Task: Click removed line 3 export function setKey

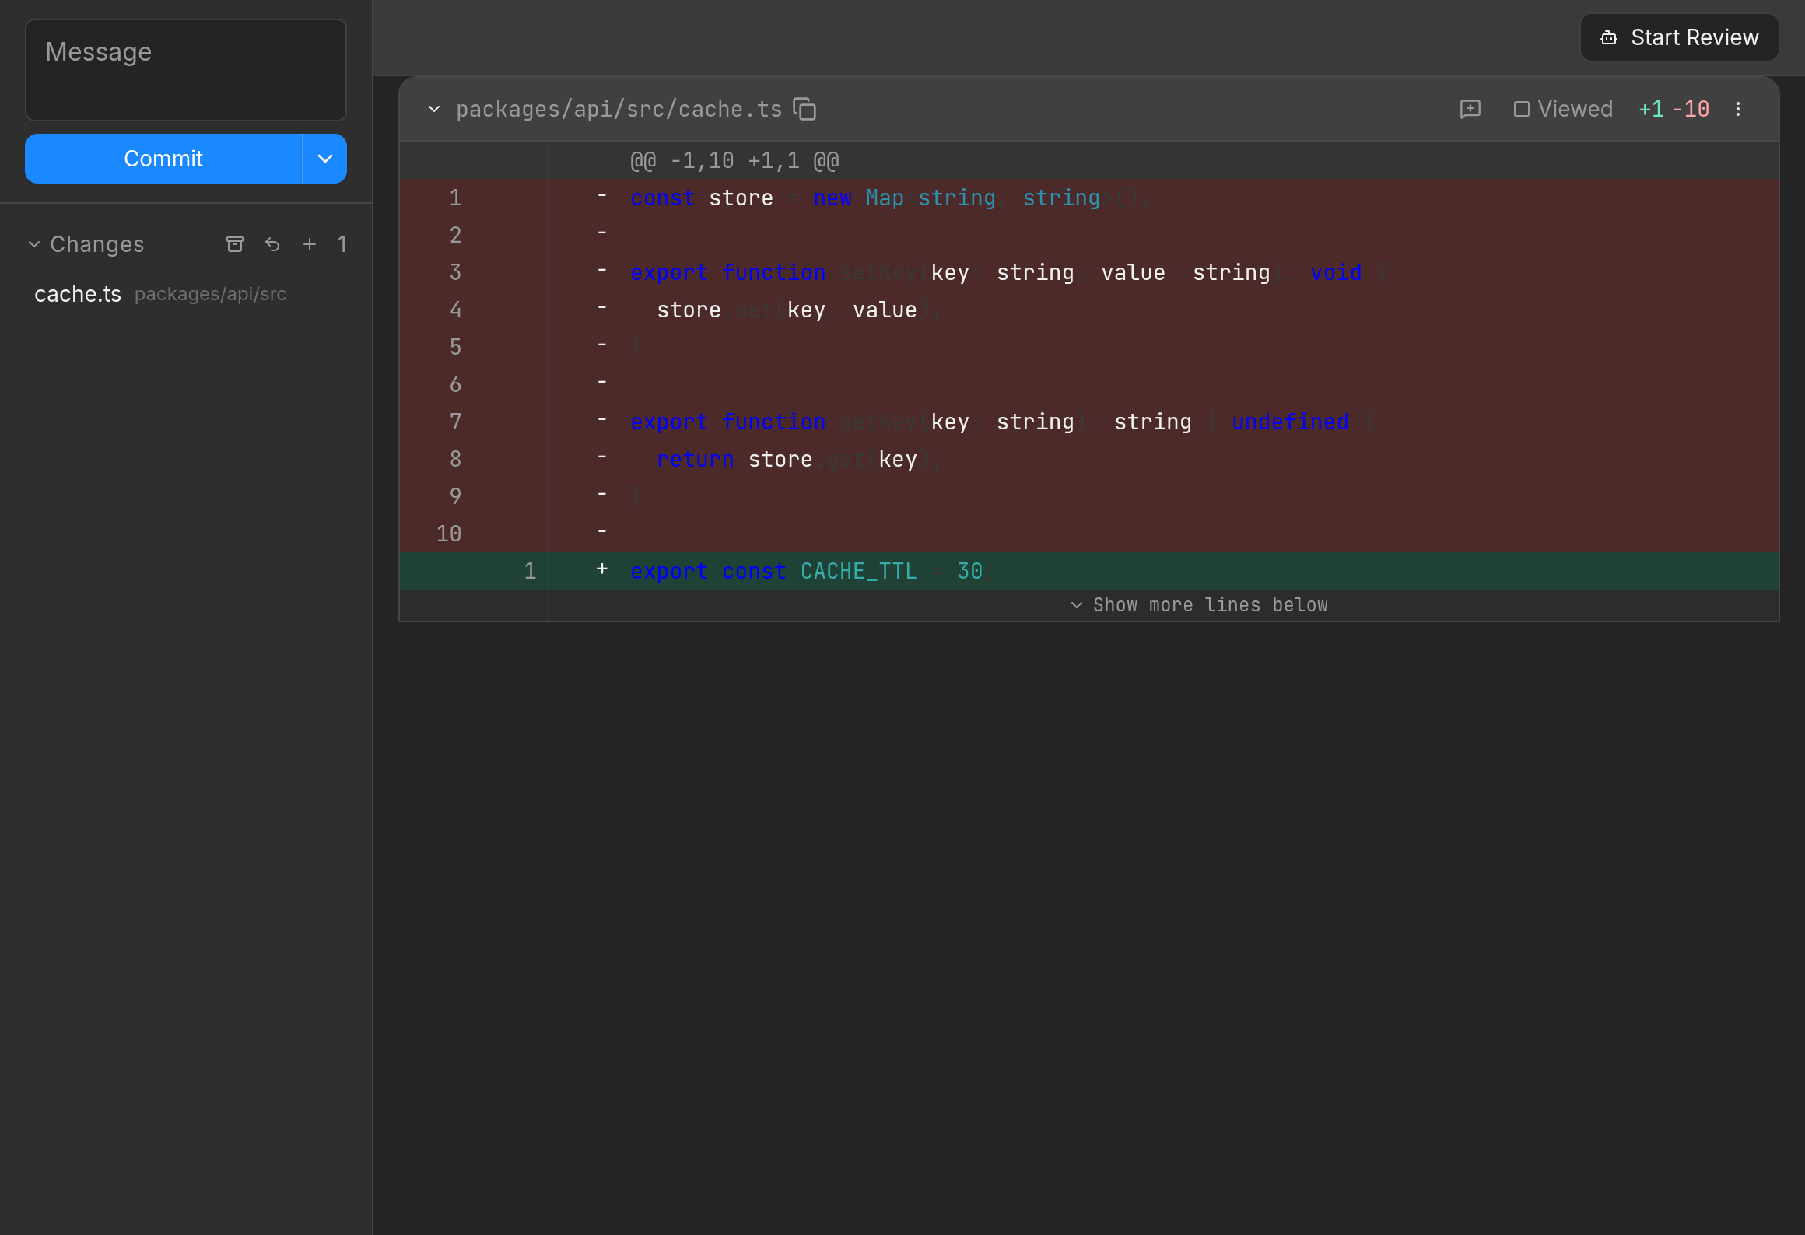Action: pos(1089,272)
